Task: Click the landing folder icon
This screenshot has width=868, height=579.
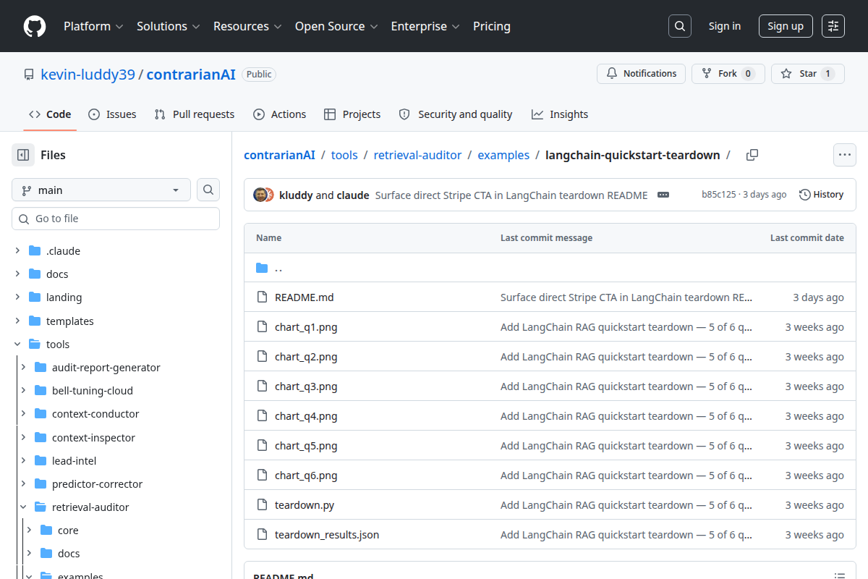Action: 35,297
